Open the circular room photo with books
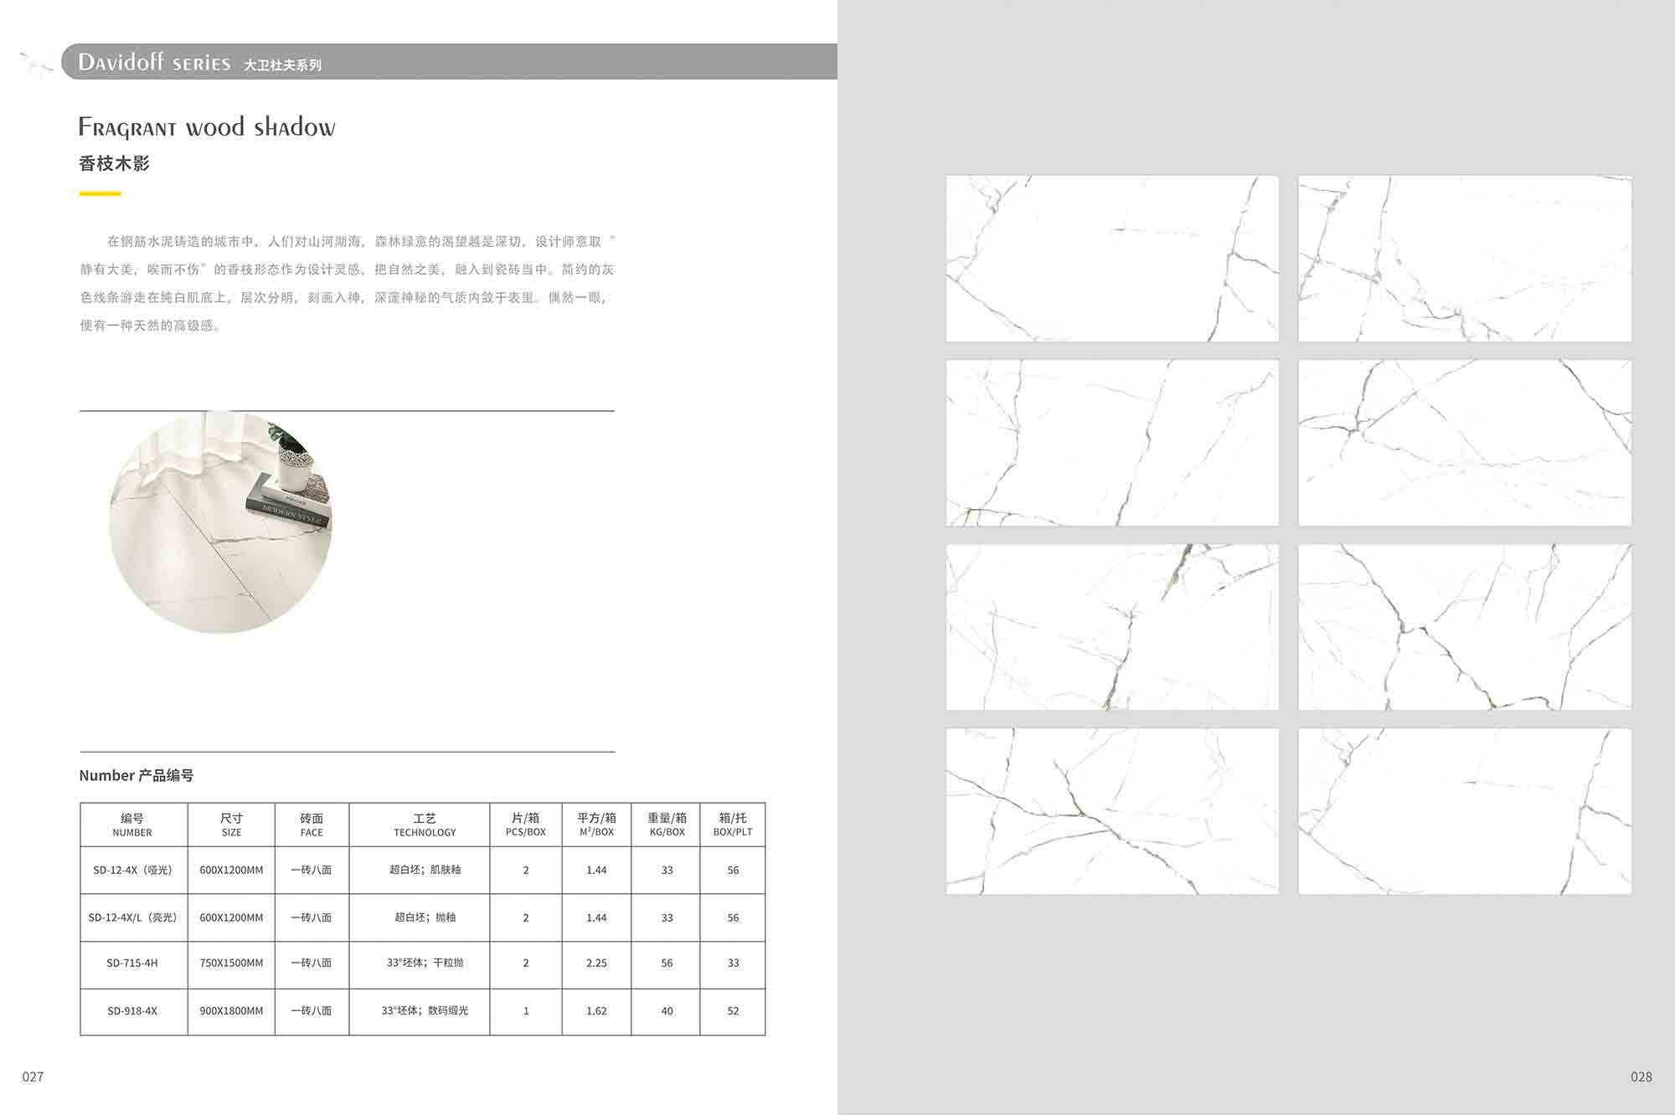The image size is (1675, 1115). coord(220,522)
